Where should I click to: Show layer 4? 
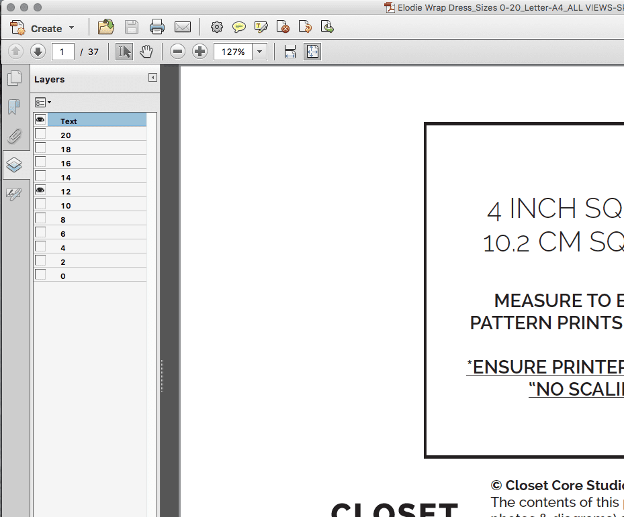[40, 246]
